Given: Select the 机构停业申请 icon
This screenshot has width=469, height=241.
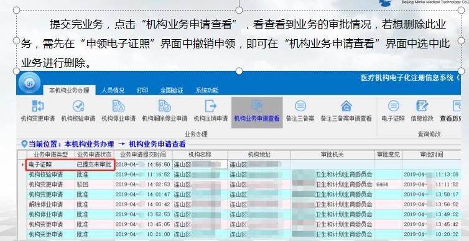Looking at the screenshot, I should tap(118, 106).
